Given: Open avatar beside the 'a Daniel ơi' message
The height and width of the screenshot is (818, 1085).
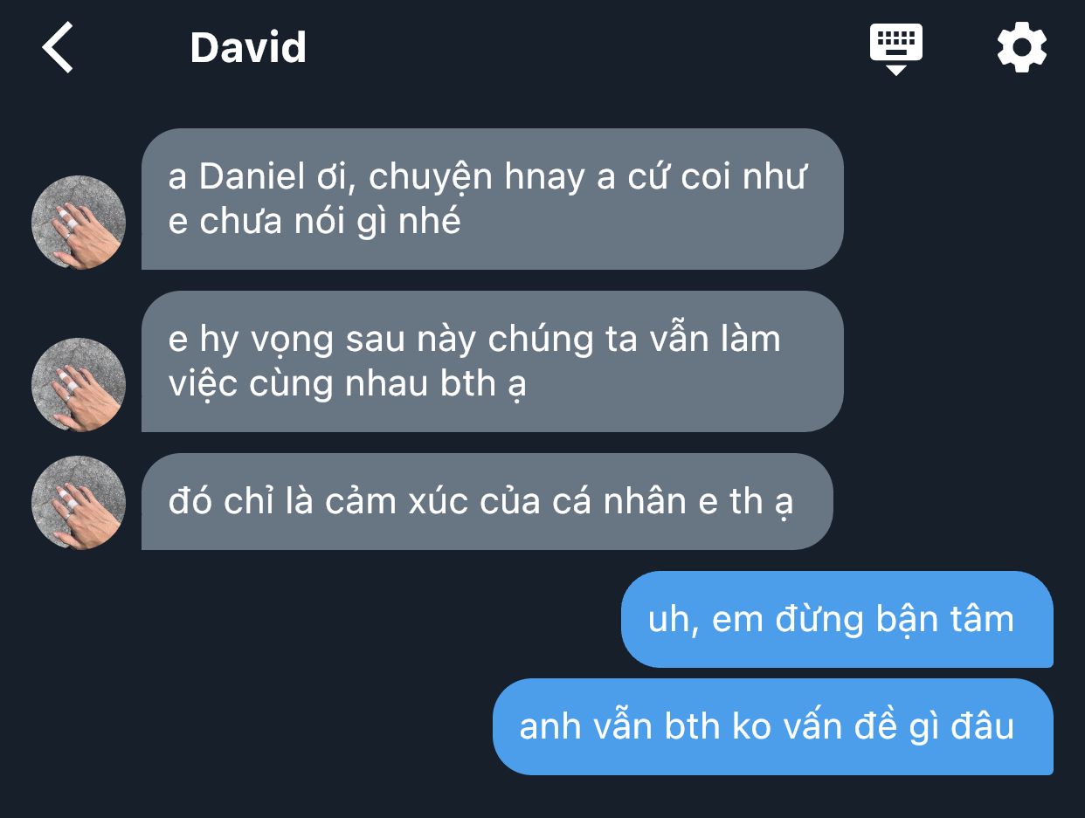Looking at the screenshot, I should (79, 223).
